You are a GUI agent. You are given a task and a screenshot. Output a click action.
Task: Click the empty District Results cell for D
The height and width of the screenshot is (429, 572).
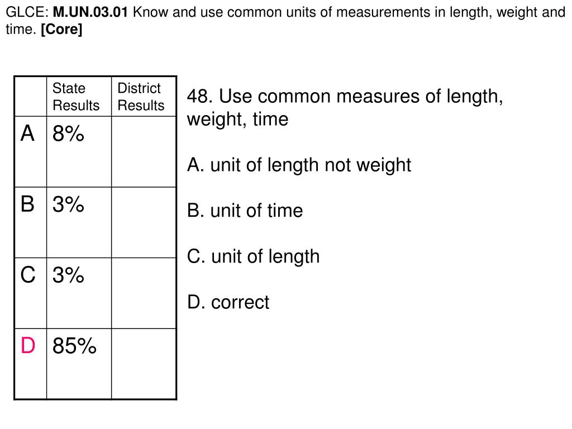[144, 364]
